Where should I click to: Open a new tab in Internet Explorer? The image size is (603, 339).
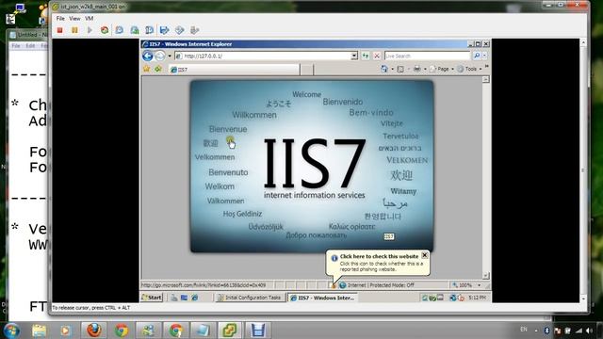tap(306, 70)
